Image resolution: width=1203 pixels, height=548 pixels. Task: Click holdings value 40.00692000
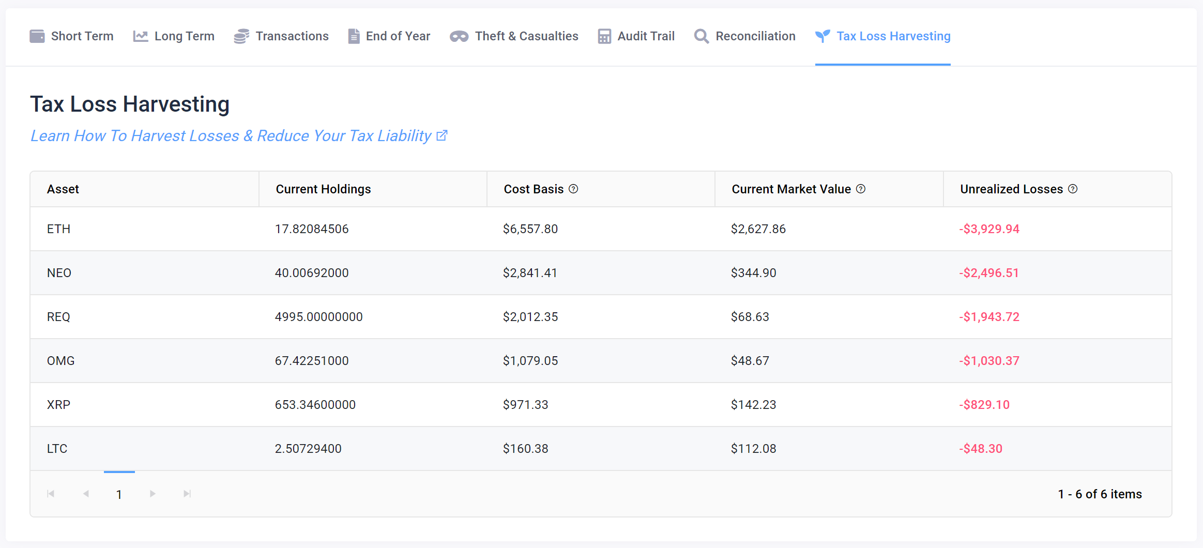[x=312, y=273]
